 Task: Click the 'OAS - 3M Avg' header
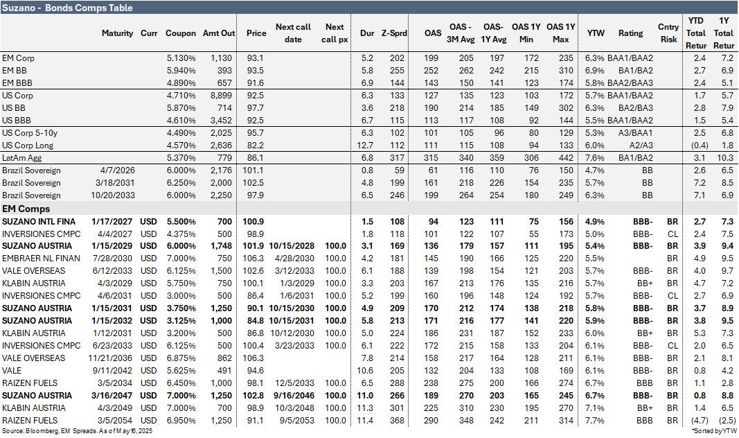click(x=461, y=33)
